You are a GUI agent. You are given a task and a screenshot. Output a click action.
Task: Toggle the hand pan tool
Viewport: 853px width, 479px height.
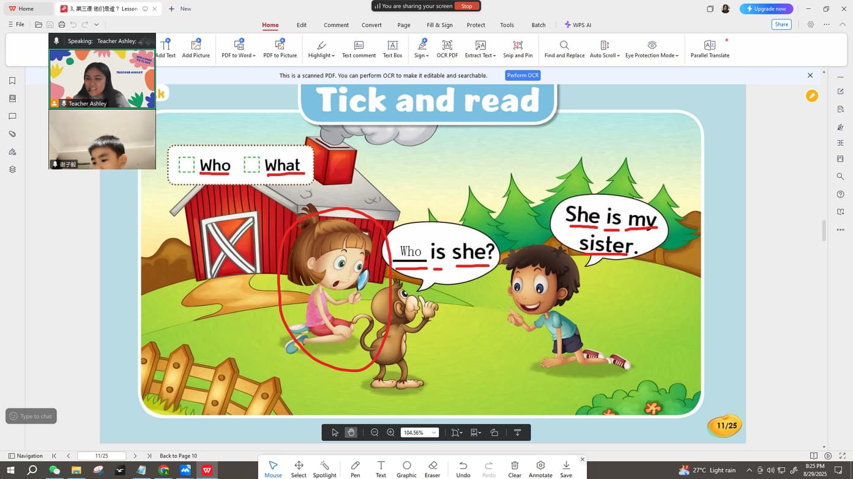pos(351,433)
